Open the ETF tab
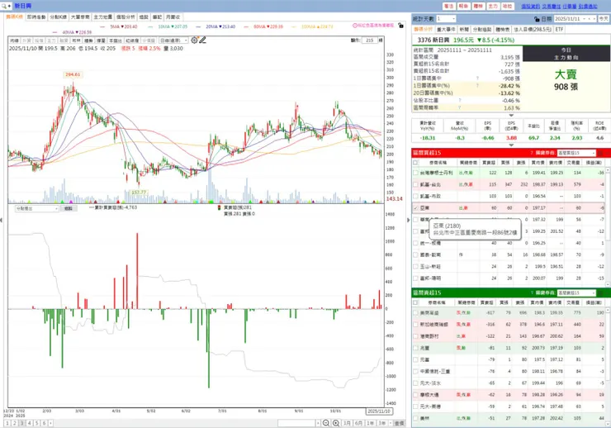Image resolution: width=611 pixels, height=428 pixels. 559,29
